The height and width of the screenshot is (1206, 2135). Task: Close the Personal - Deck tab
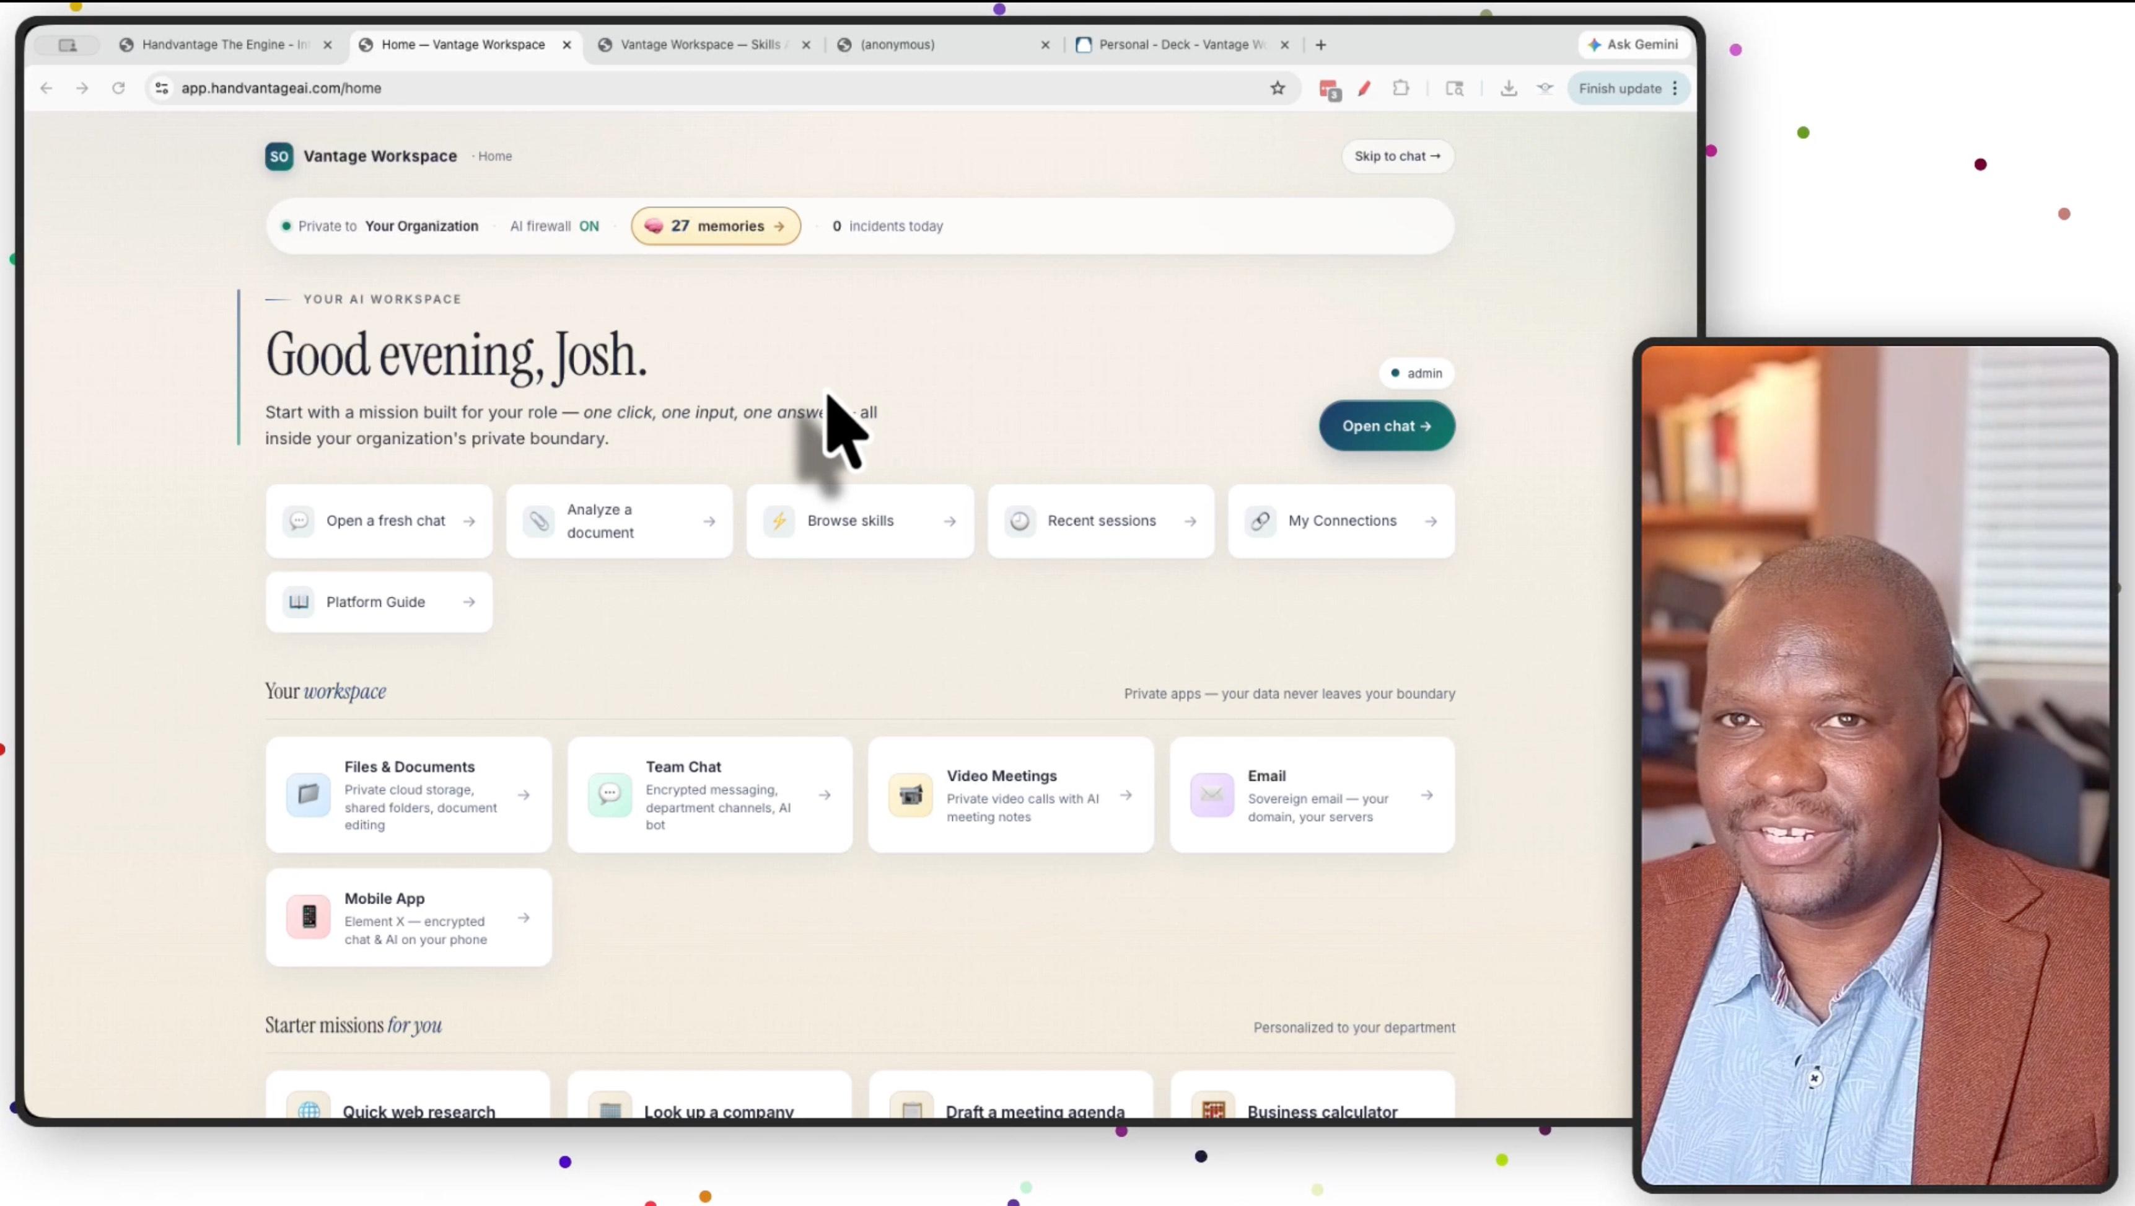(x=1284, y=45)
